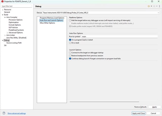Click the type filter text field
Screen dimensions: 162x116
click(x=16, y=6)
